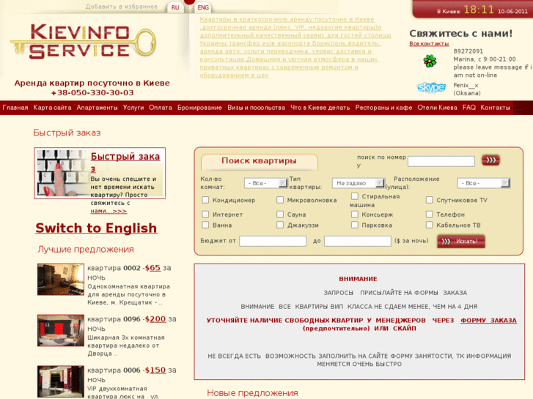
Task: Toggle the Сауна checkbox
Action: (x=280, y=214)
